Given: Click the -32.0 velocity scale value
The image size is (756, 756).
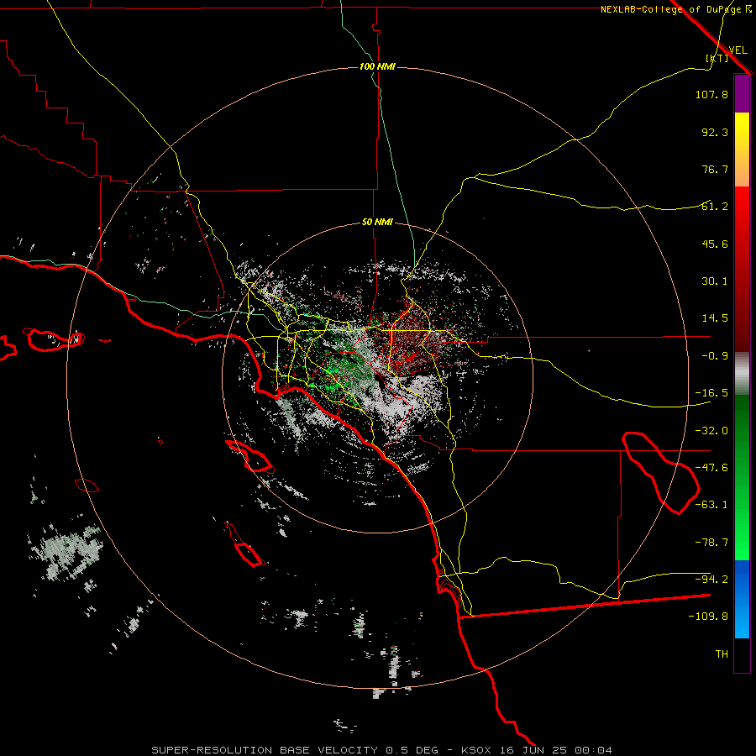Looking at the screenshot, I should [711, 431].
